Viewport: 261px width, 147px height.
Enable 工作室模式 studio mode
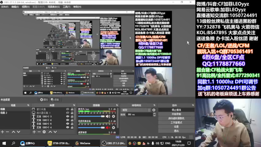tap(176, 122)
